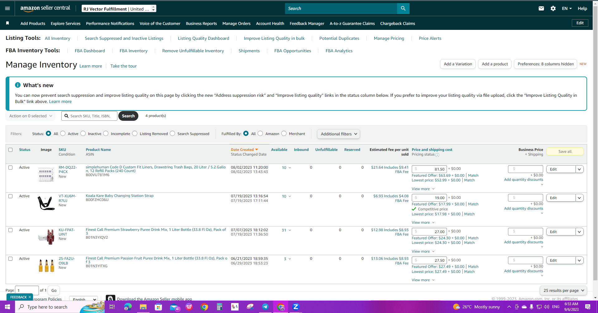Open Feedback Manager menu item
This screenshot has width=598, height=313.
pyautogui.click(x=307, y=23)
